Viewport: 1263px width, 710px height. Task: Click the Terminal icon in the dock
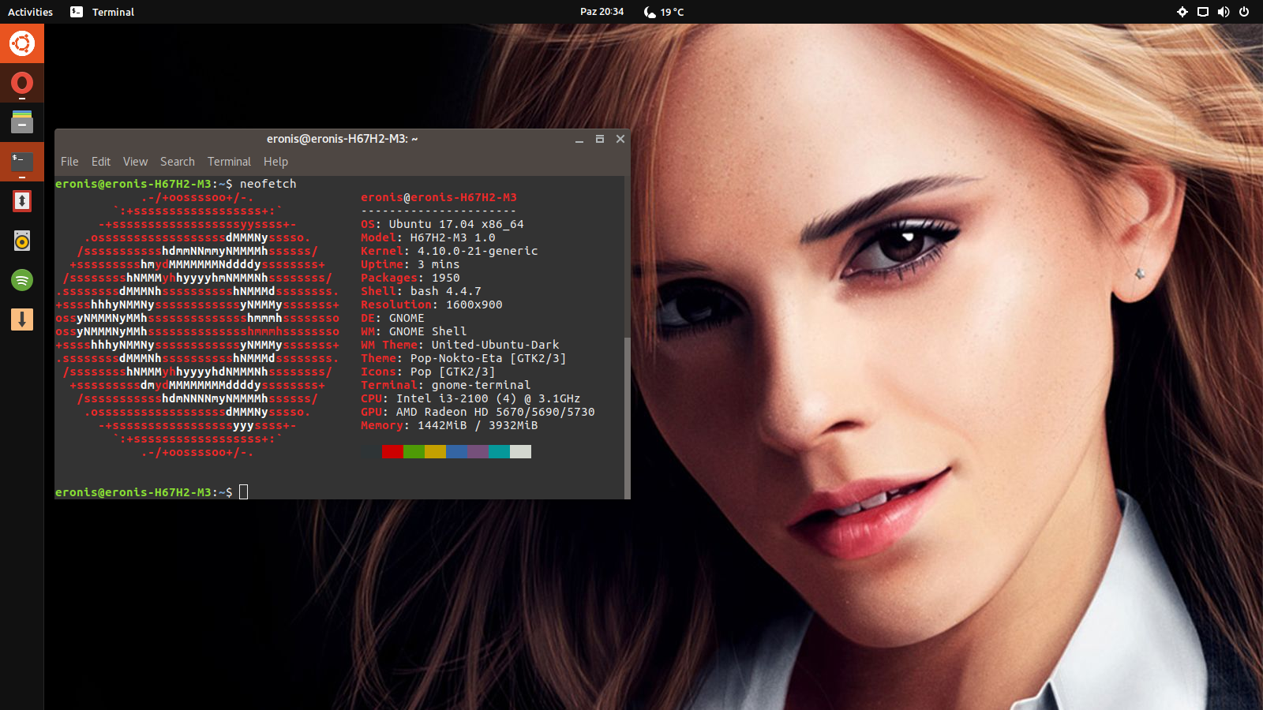(x=22, y=162)
